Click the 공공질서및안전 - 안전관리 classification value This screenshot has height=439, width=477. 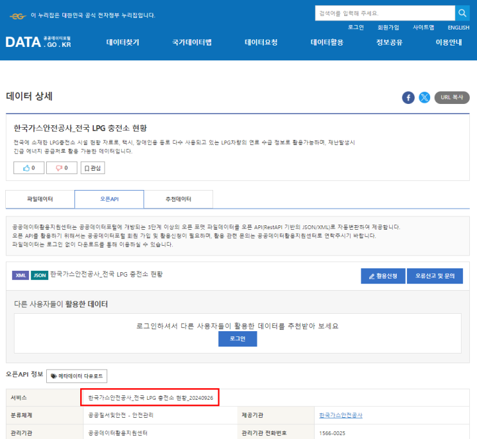pos(121,415)
